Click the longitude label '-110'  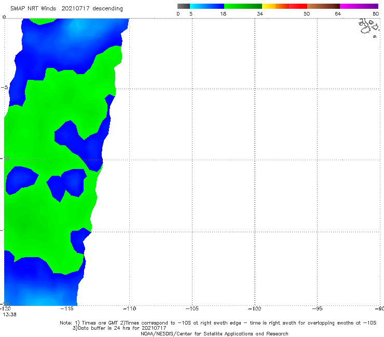click(x=129, y=308)
